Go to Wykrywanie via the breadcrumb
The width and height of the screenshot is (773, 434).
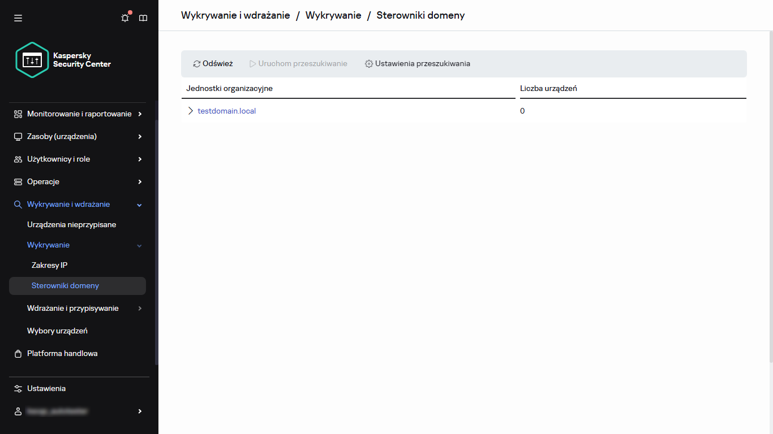pos(333,15)
